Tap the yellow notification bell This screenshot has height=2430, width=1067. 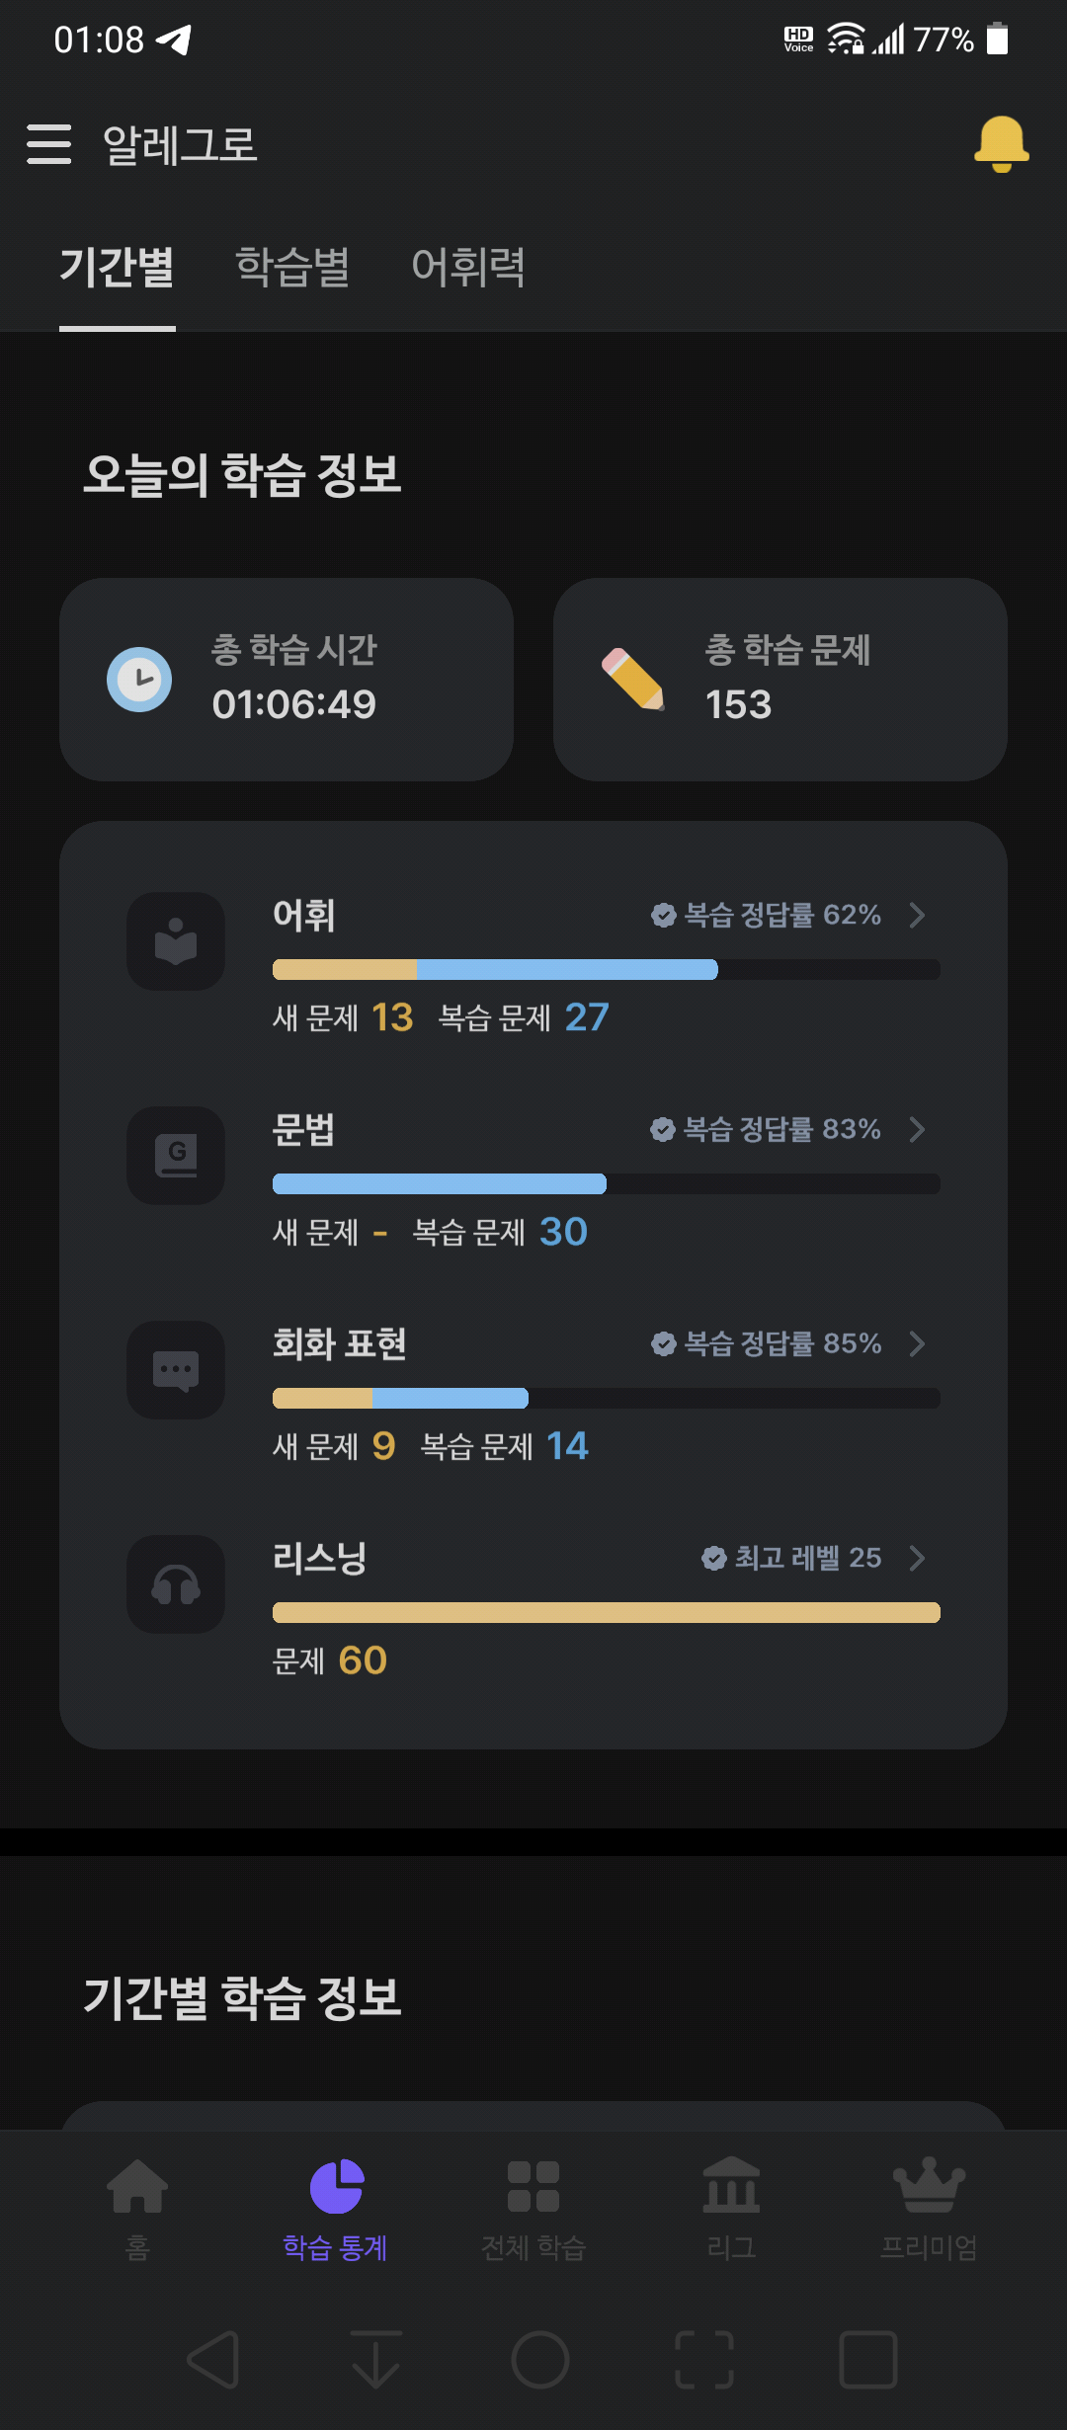pyautogui.click(x=1002, y=144)
